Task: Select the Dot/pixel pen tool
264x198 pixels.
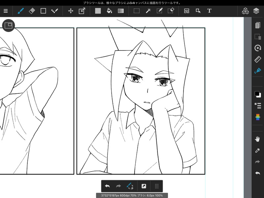Action: coord(54,11)
